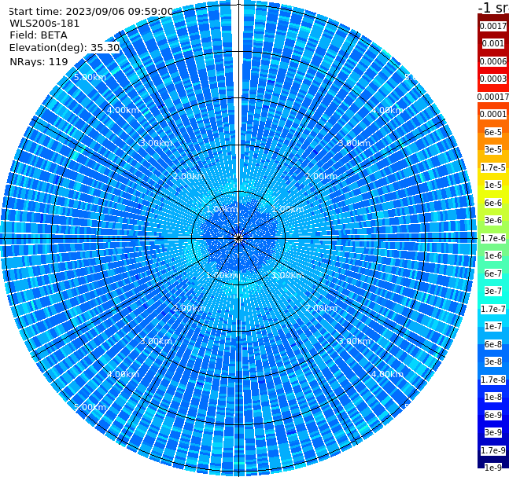Select the upper-left "4.00km" range ring label

(x=123, y=110)
